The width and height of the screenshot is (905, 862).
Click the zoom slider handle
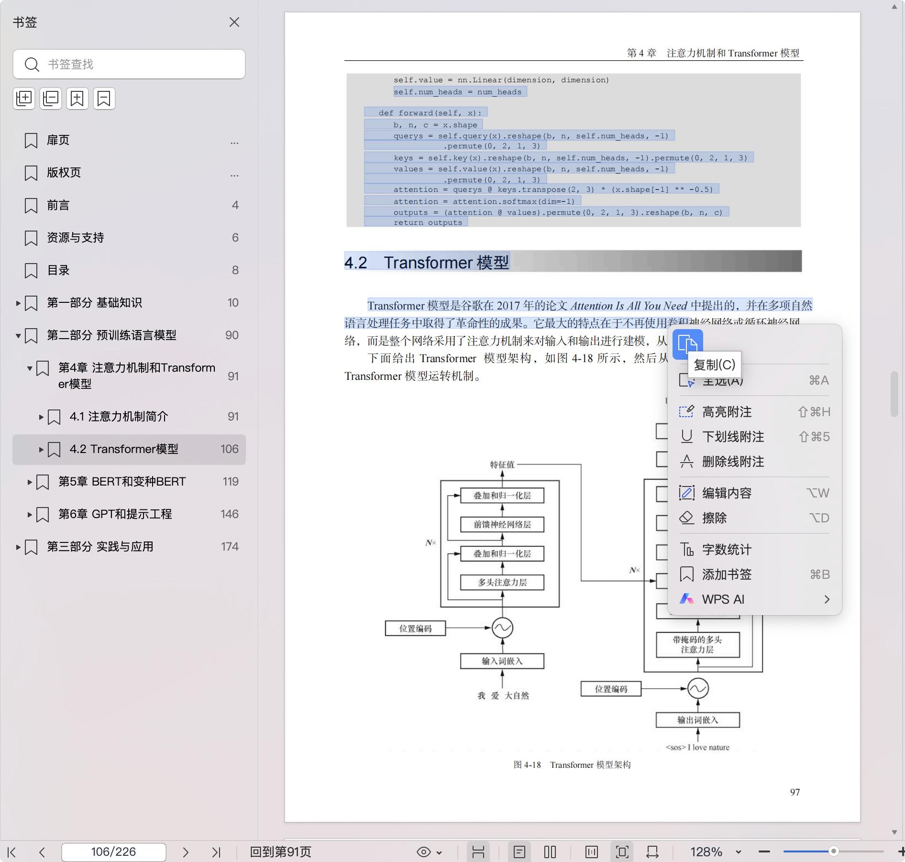click(833, 851)
